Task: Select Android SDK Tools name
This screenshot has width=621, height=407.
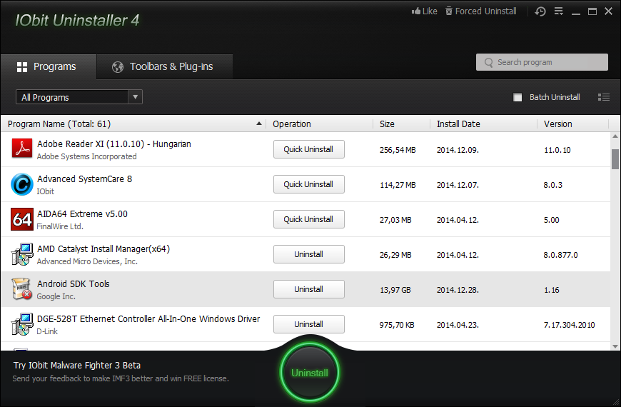Action: tap(74, 283)
